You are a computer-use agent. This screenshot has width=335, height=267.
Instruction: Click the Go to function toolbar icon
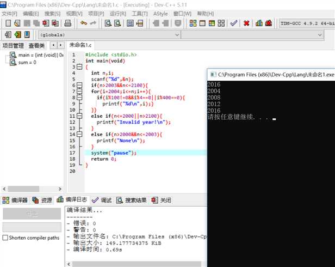pyautogui.click(x=130, y=23)
